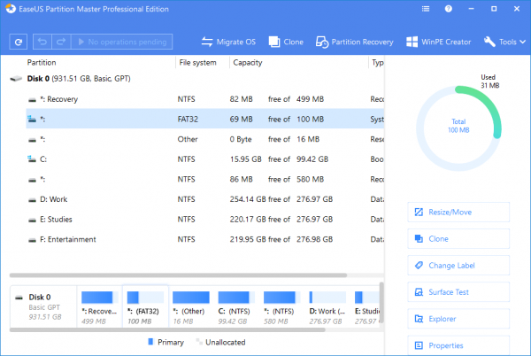Select the Other 16 MB reserved partition row
The width and height of the screenshot is (531, 356).
tap(205, 139)
